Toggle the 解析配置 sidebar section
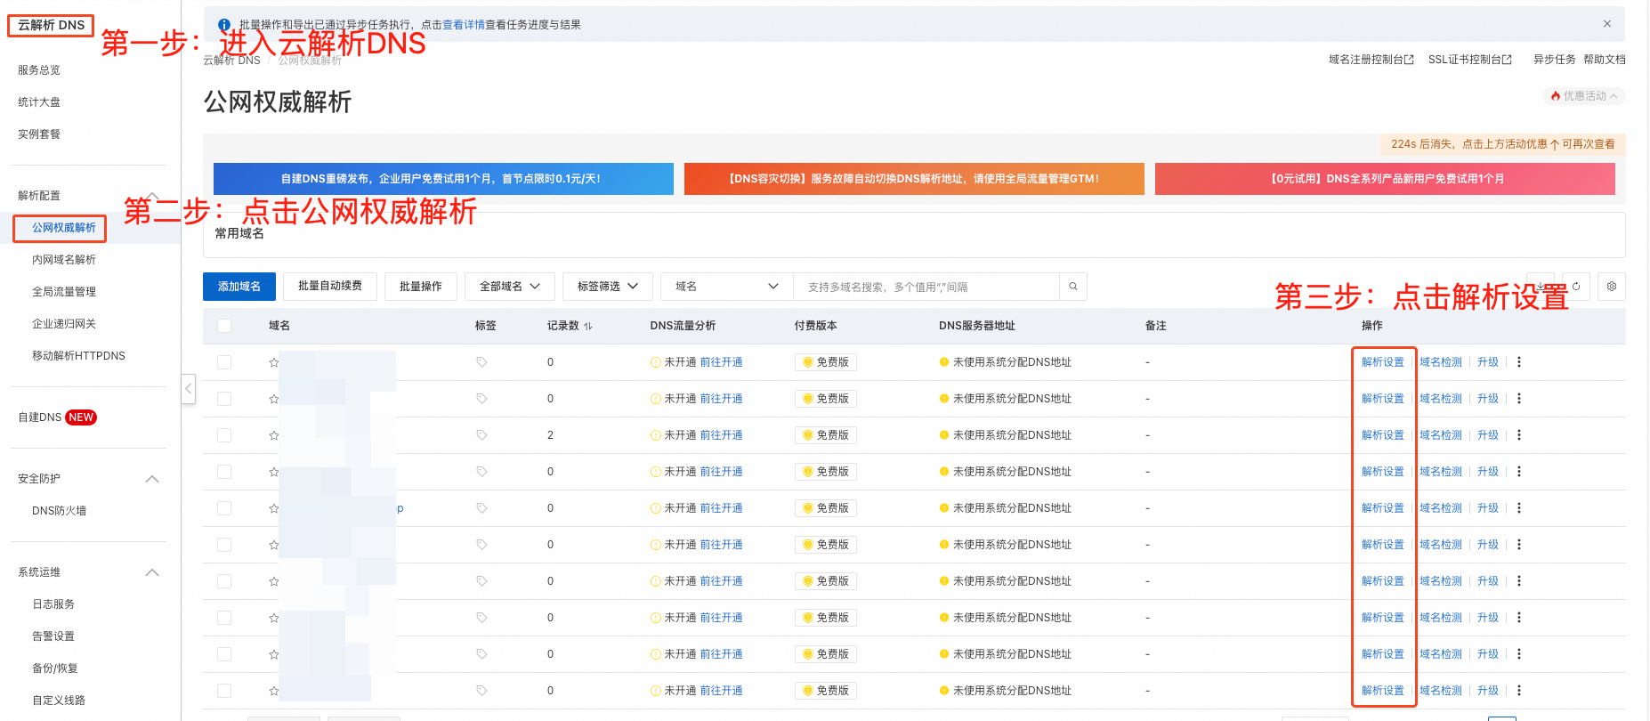The height and width of the screenshot is (721, 1650). click(x=152, y=196)
